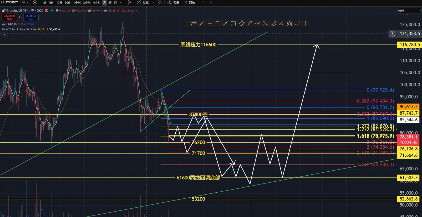422x217 pixels.
Task: Click the plus button beside 121,353.5 price
Action: point(393,34)
